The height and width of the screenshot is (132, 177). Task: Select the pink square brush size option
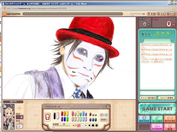coord(79,125)
